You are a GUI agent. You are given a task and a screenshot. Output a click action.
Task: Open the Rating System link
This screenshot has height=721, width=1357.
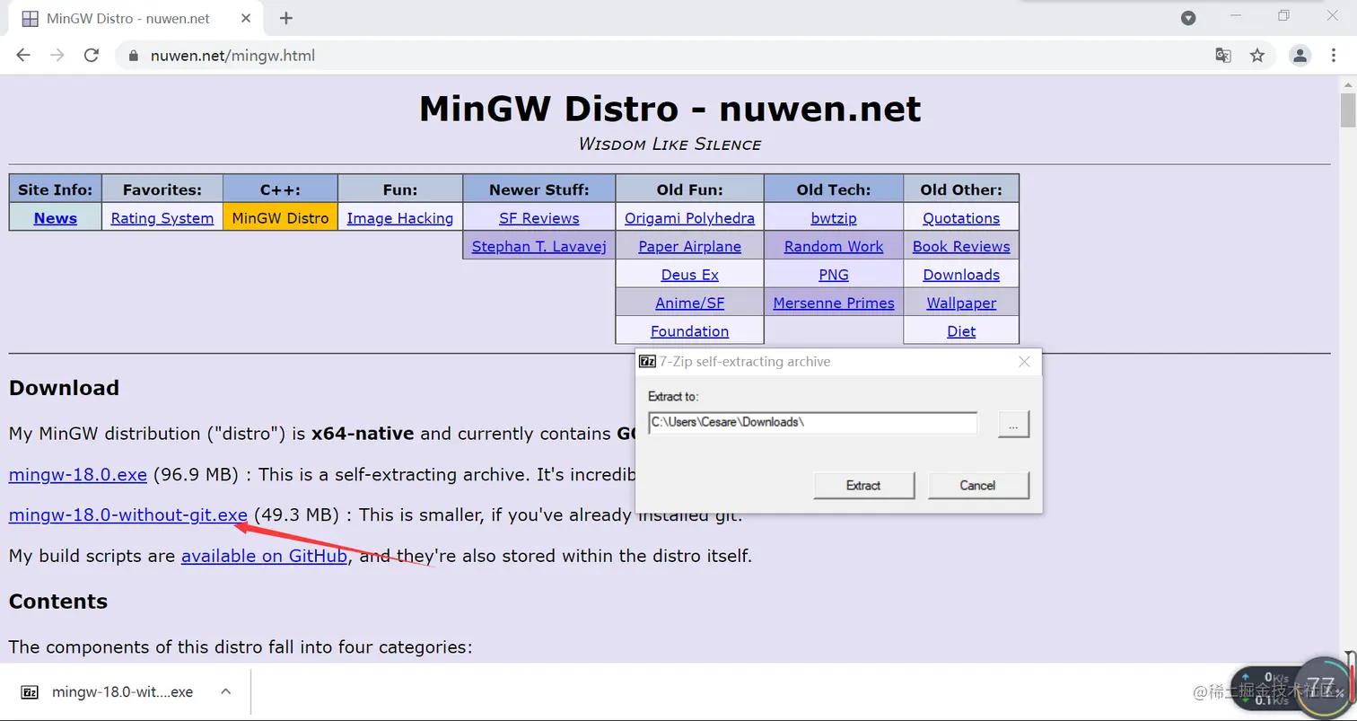point(162,218)
